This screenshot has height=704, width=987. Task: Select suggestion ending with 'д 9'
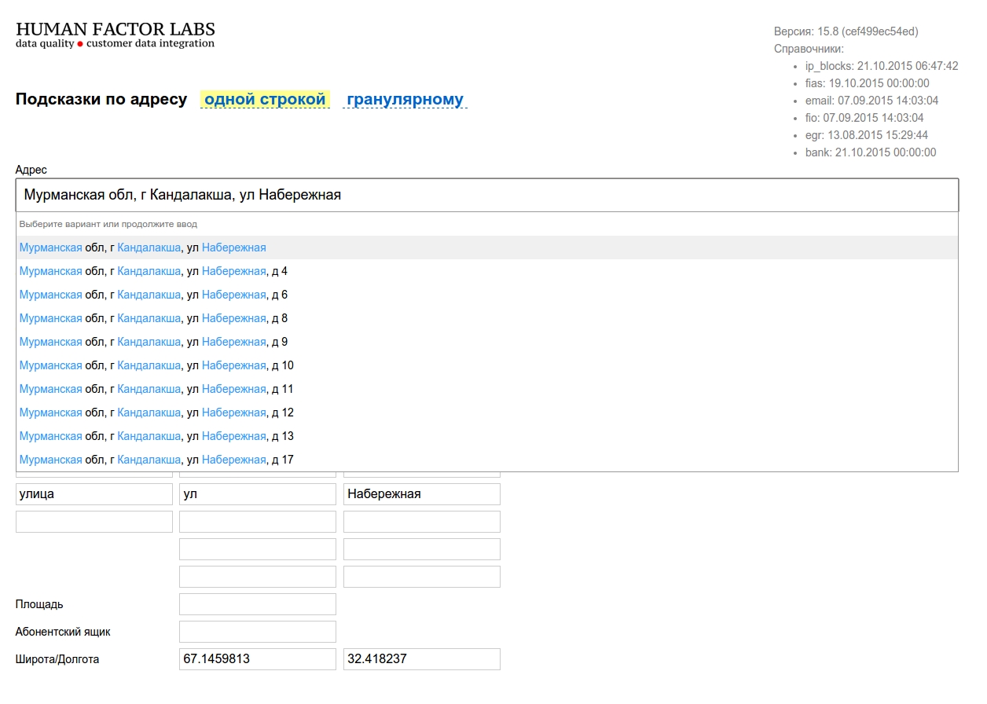pyautogui.click(x=153, y=342)
